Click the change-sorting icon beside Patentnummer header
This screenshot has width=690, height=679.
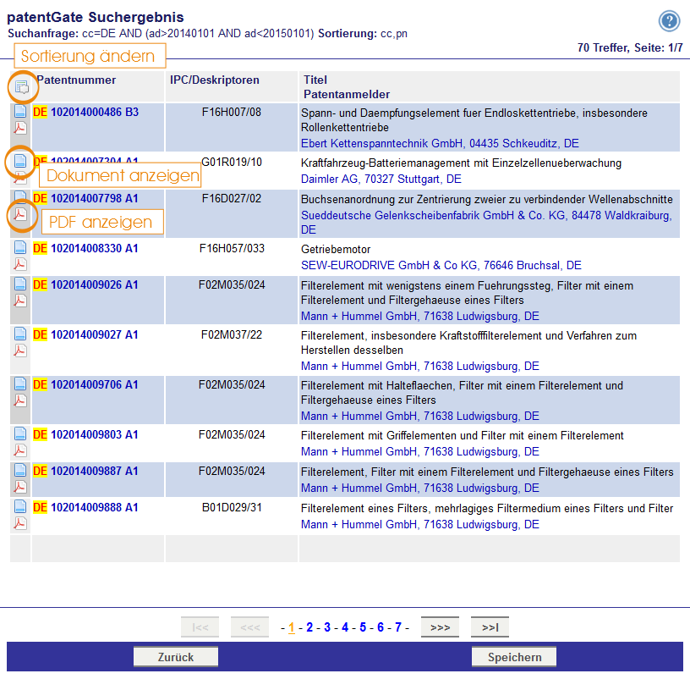(22, 87)
